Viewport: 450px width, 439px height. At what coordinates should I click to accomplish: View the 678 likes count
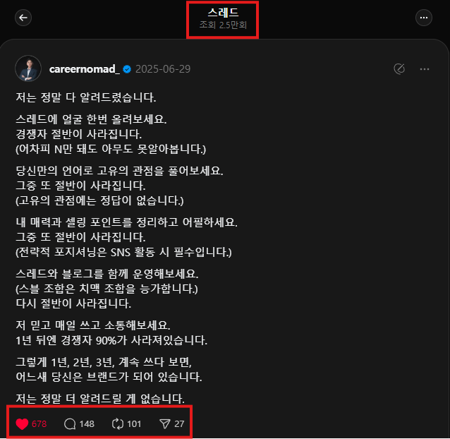click(x=39, y=423)
